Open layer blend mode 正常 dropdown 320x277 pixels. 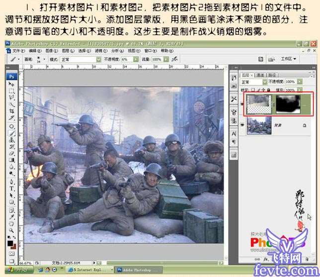click(265, 82)
